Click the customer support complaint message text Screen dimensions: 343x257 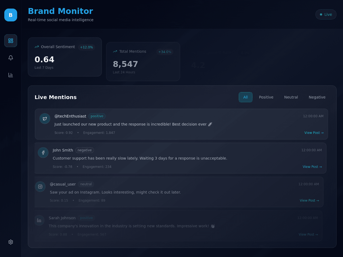pos(140,158)
